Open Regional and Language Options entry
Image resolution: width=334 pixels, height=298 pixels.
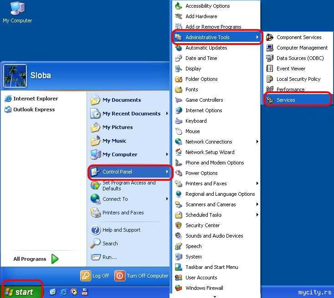tap(216, 194)
